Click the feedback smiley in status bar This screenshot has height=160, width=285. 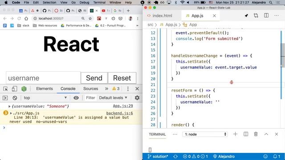[x=265, y=156]
